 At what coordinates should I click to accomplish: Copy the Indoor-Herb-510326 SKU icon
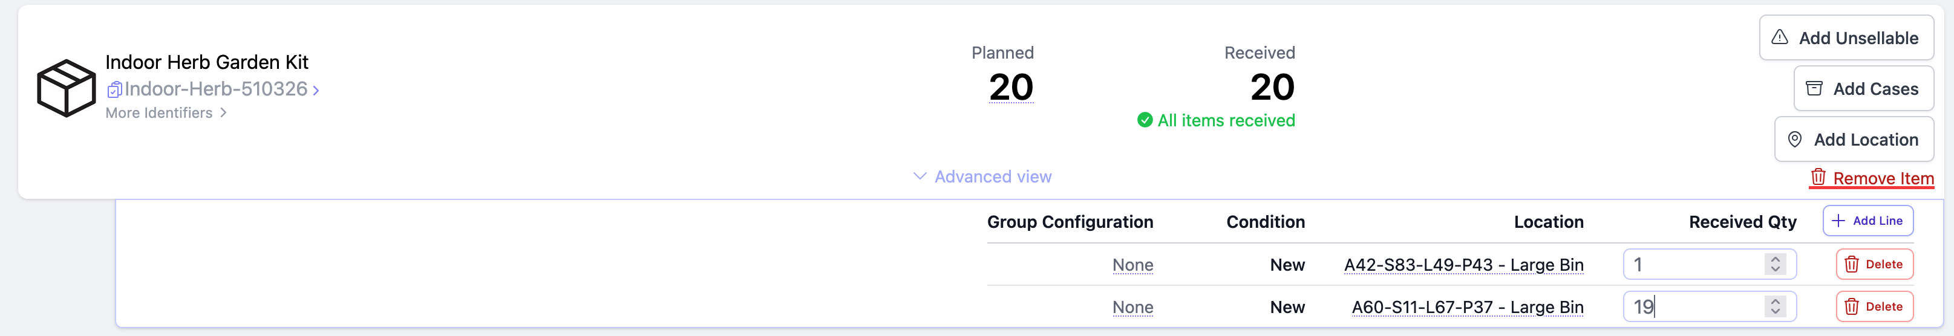pos(114,90)
